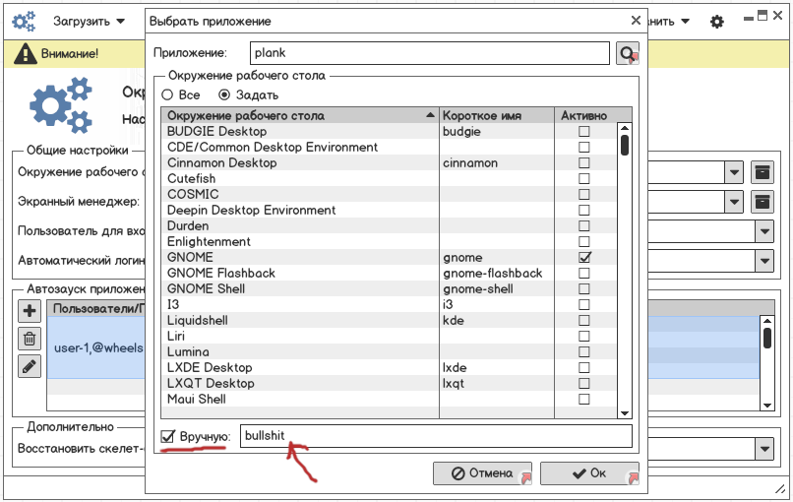Screen dimensions: 793x502
Task: Close the Выбрать приложение dialog
Action: coord(636,21)
